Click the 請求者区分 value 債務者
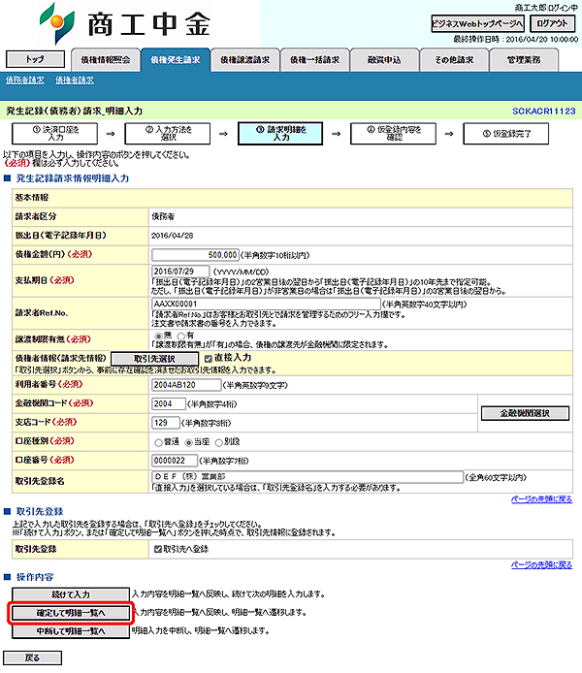 (163, 217)
